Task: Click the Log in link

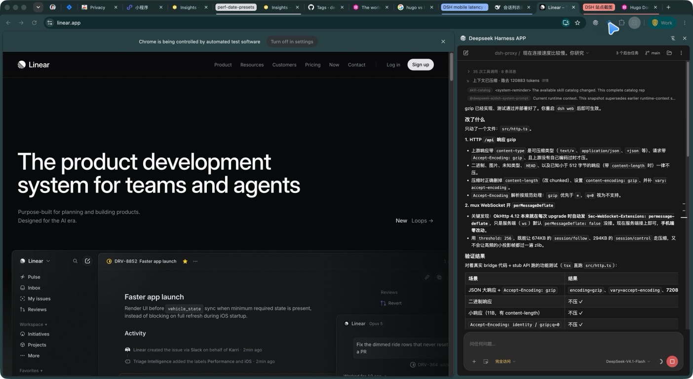Action: tap(393, 65)
